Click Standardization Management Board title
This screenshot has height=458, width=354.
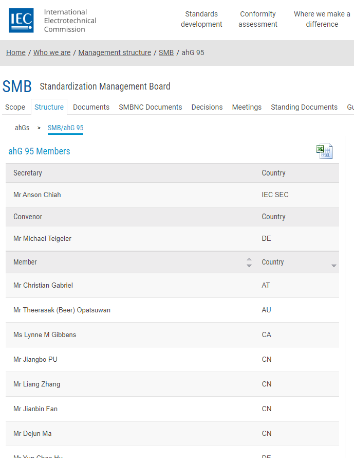click(x=105, y=86)
